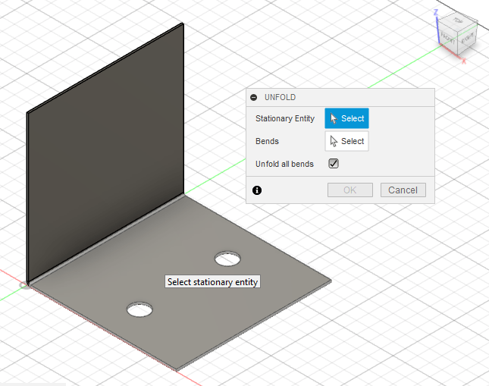Click the upper hole in the base plate
The image size is (489, 386).
(227, 259)
